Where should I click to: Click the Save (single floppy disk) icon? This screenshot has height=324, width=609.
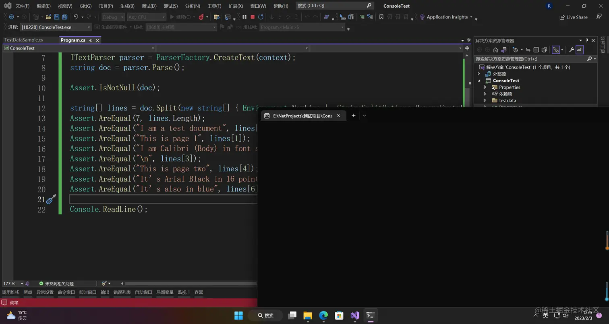pyautogui.click(x=56, y=17)
